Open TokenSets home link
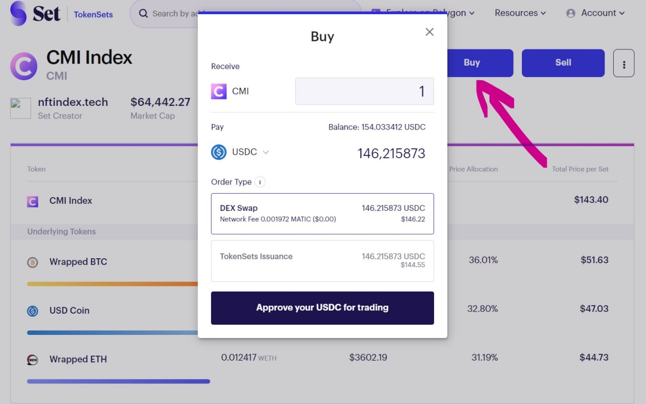This screenshot has height=404, width=646. click(x=93, y=15)
